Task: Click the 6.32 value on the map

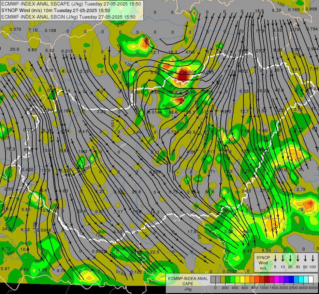Action: tap(277, 10)
